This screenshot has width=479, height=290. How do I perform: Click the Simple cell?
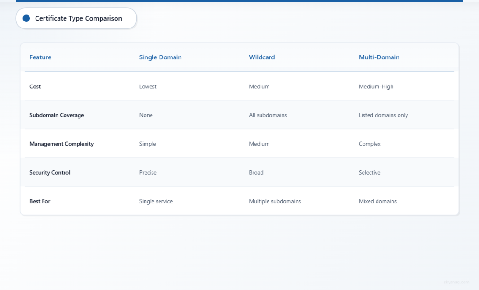[x=147, y=144]
